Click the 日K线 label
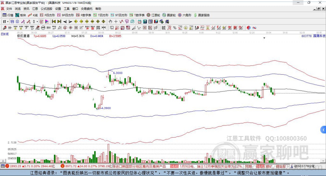326x176 pixels. click(x=5, y=34)
